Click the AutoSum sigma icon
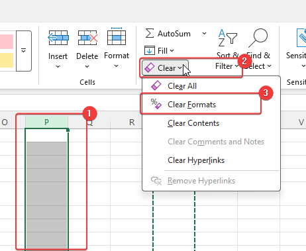The height and width of the screenshot is (251, 306). coord(150,34)
